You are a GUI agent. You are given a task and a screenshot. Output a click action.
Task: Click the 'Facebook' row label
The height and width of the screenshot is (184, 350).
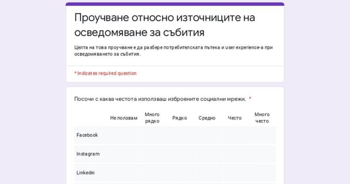(x=87, y=135)
